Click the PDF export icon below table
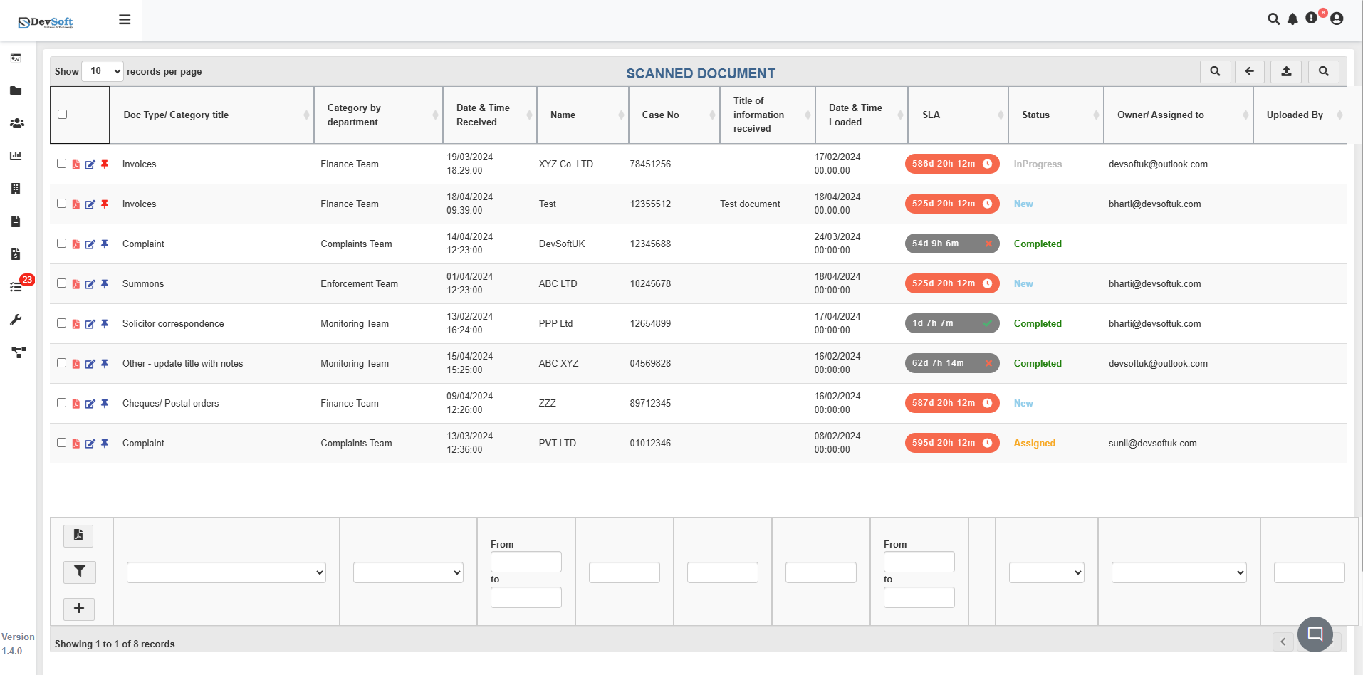This screenshot has width=1363, height=675. point(78,535)
